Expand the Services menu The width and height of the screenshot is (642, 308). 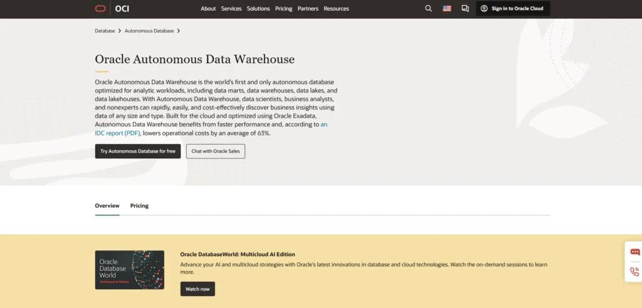(231, 9)
